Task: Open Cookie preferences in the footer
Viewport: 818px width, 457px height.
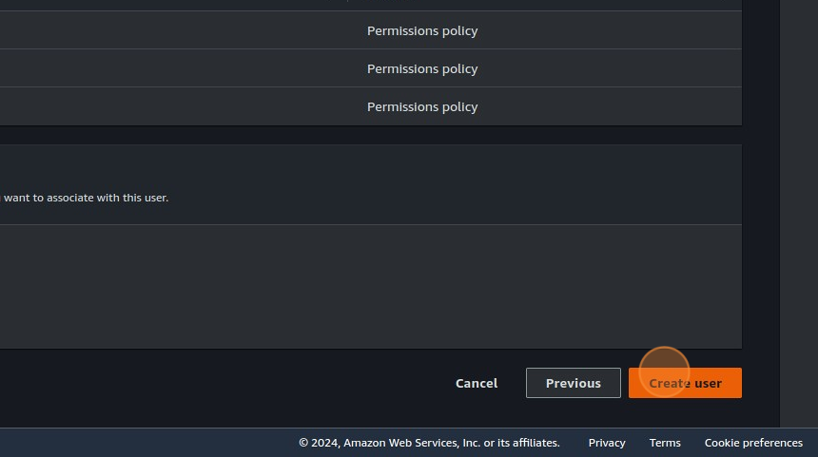Action: [753, 443]
